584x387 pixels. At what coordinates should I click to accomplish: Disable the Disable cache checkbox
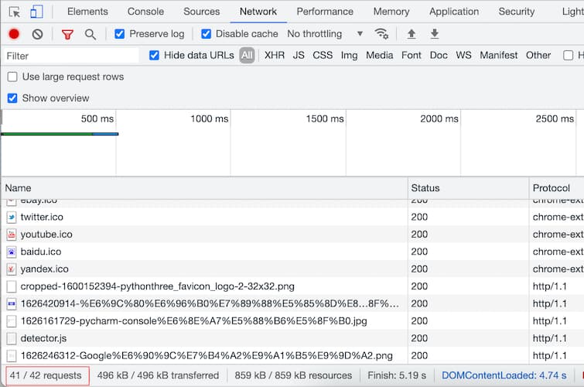pos(206,34)
